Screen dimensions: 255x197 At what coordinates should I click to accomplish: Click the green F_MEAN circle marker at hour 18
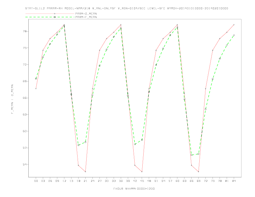78,145
